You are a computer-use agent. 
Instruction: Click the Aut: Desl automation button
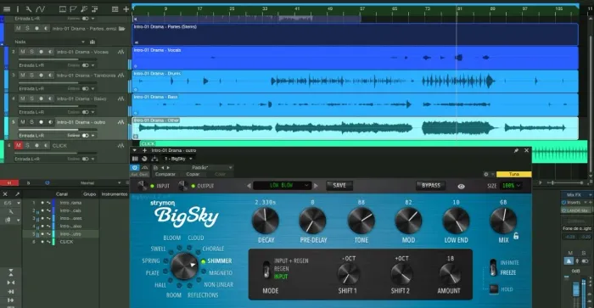pyautogui.click(x=139, y=174)
